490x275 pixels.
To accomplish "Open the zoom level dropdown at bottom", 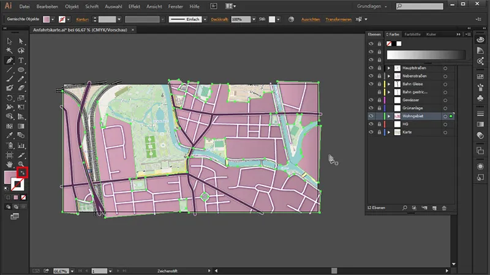I will [72, 271].
